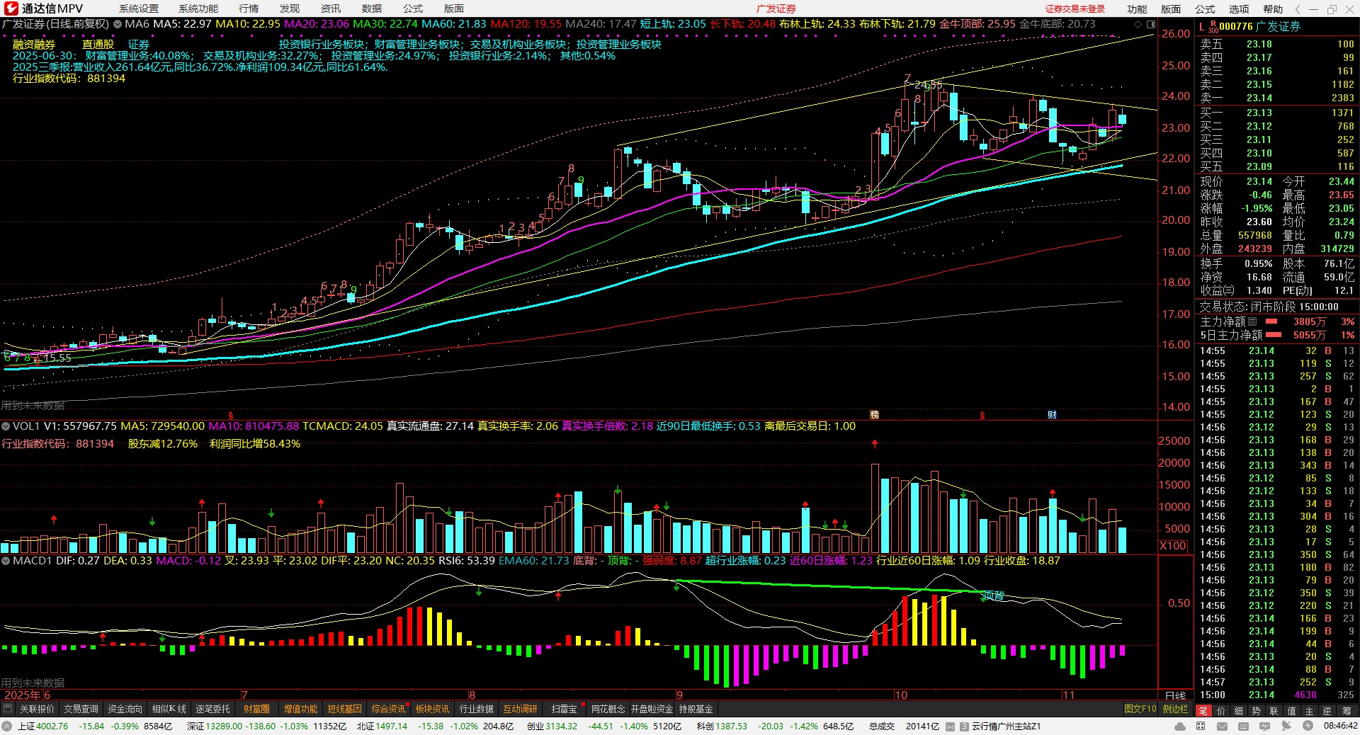1360x735 pixels.
Task: Select the 值 value view tab
Action: tap(1292, 710)
